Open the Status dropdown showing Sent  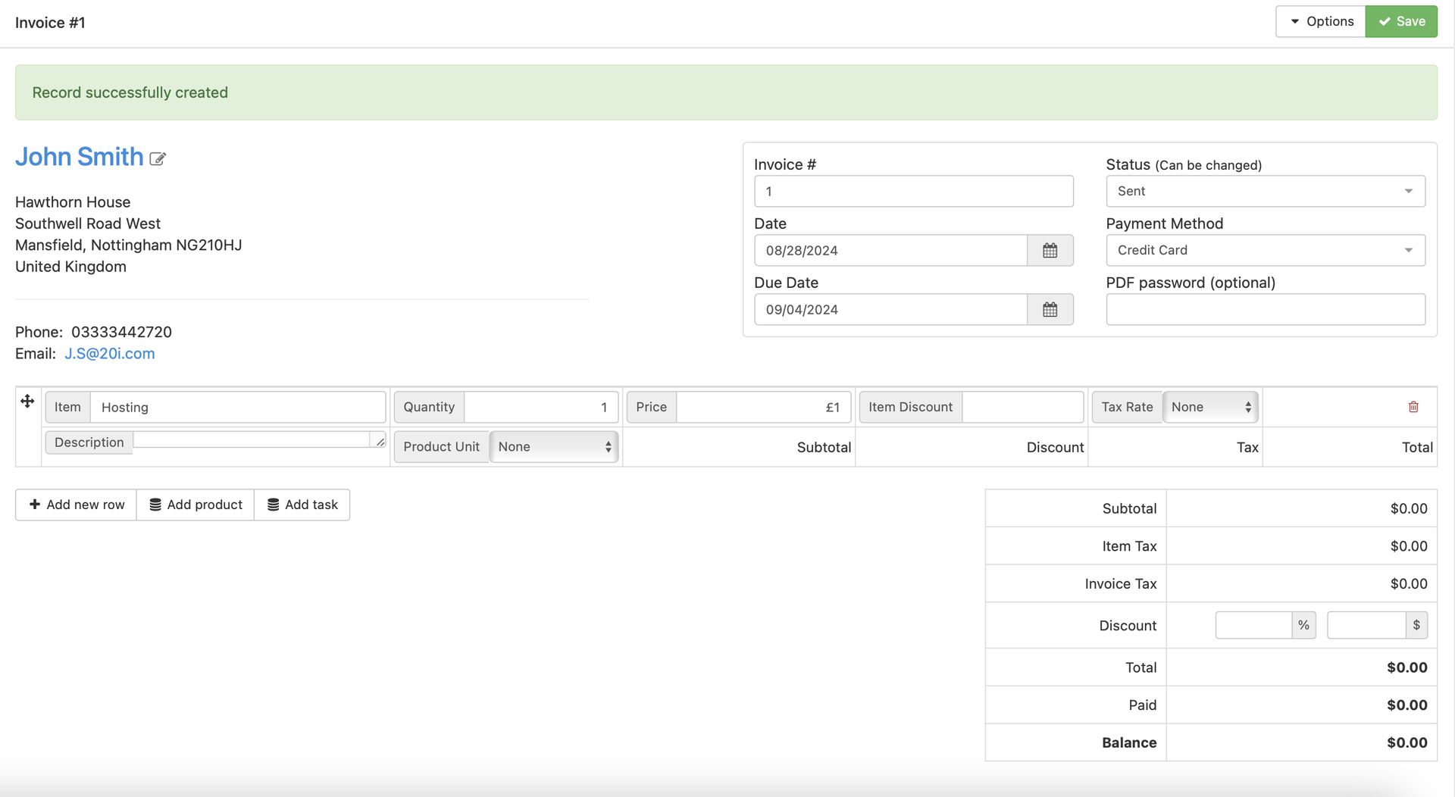1266,192
